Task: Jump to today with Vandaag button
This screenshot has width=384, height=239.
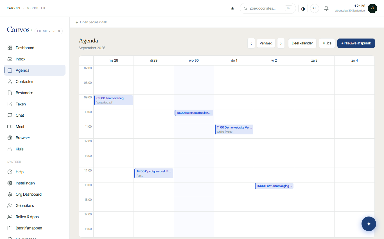Action: tap(266, 43)
